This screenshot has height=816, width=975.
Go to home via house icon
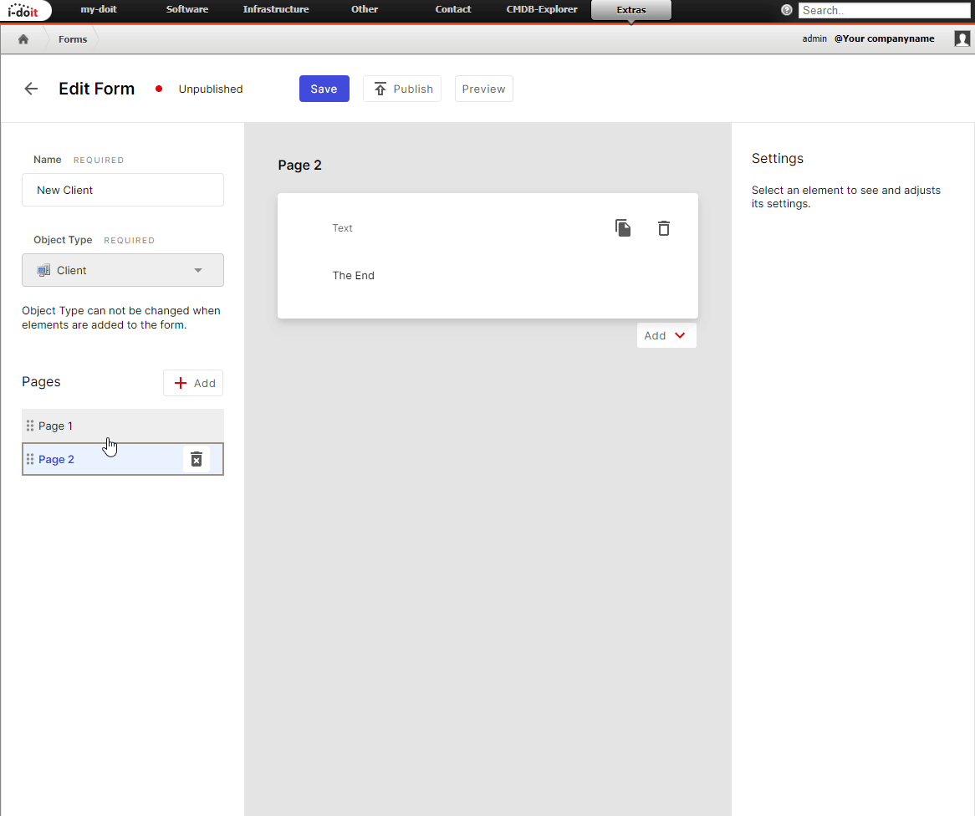coord(23,39)
